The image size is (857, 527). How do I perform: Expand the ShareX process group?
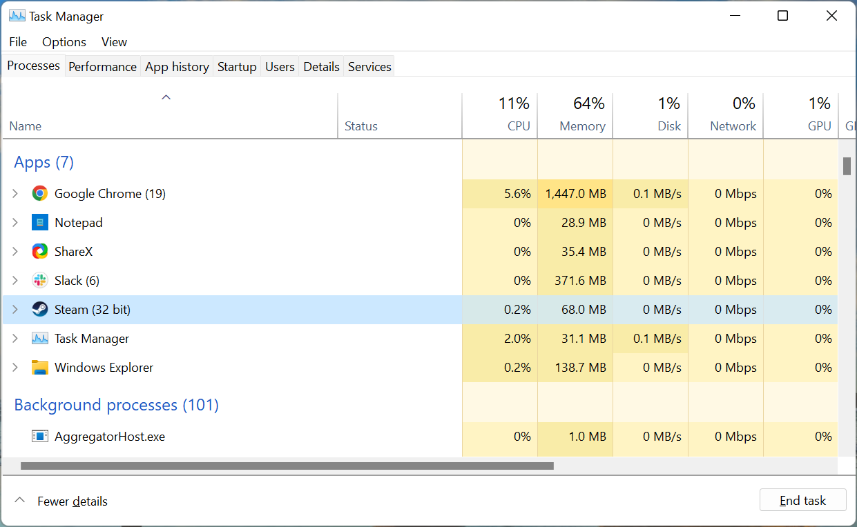click(15, 252)
